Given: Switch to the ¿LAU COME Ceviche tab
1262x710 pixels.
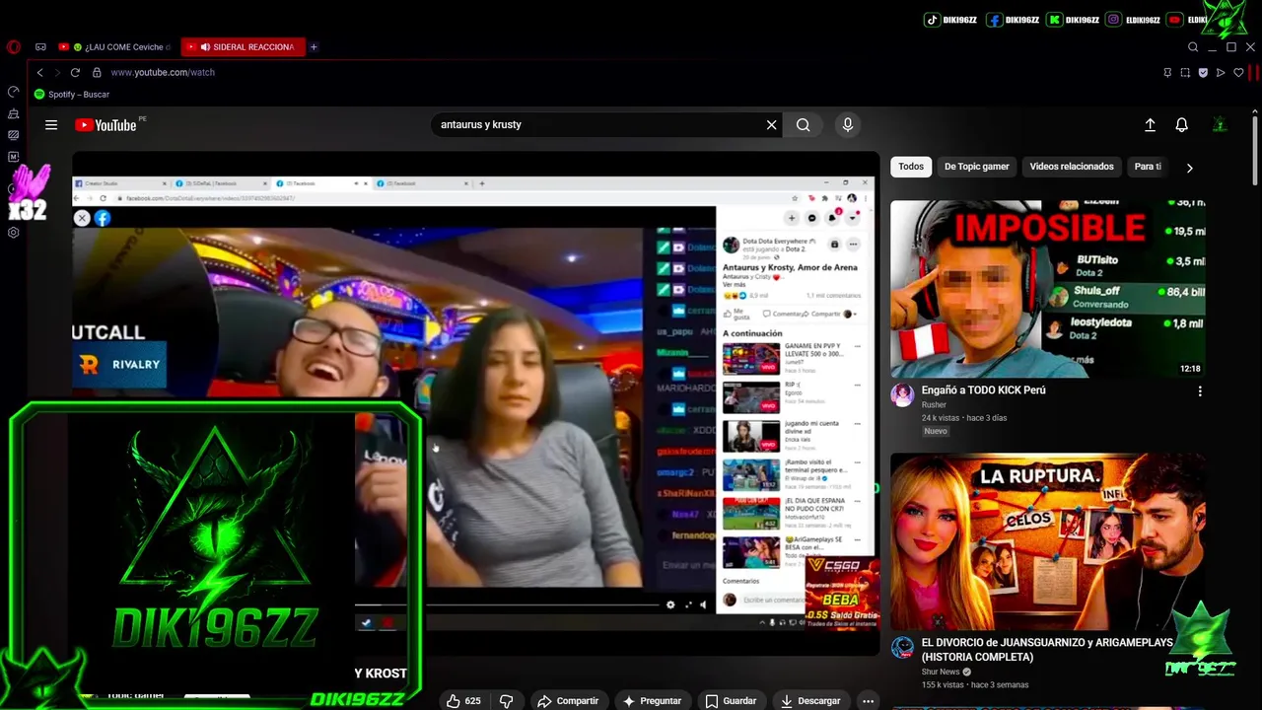Looking at the screenshot, I should 113,46.
